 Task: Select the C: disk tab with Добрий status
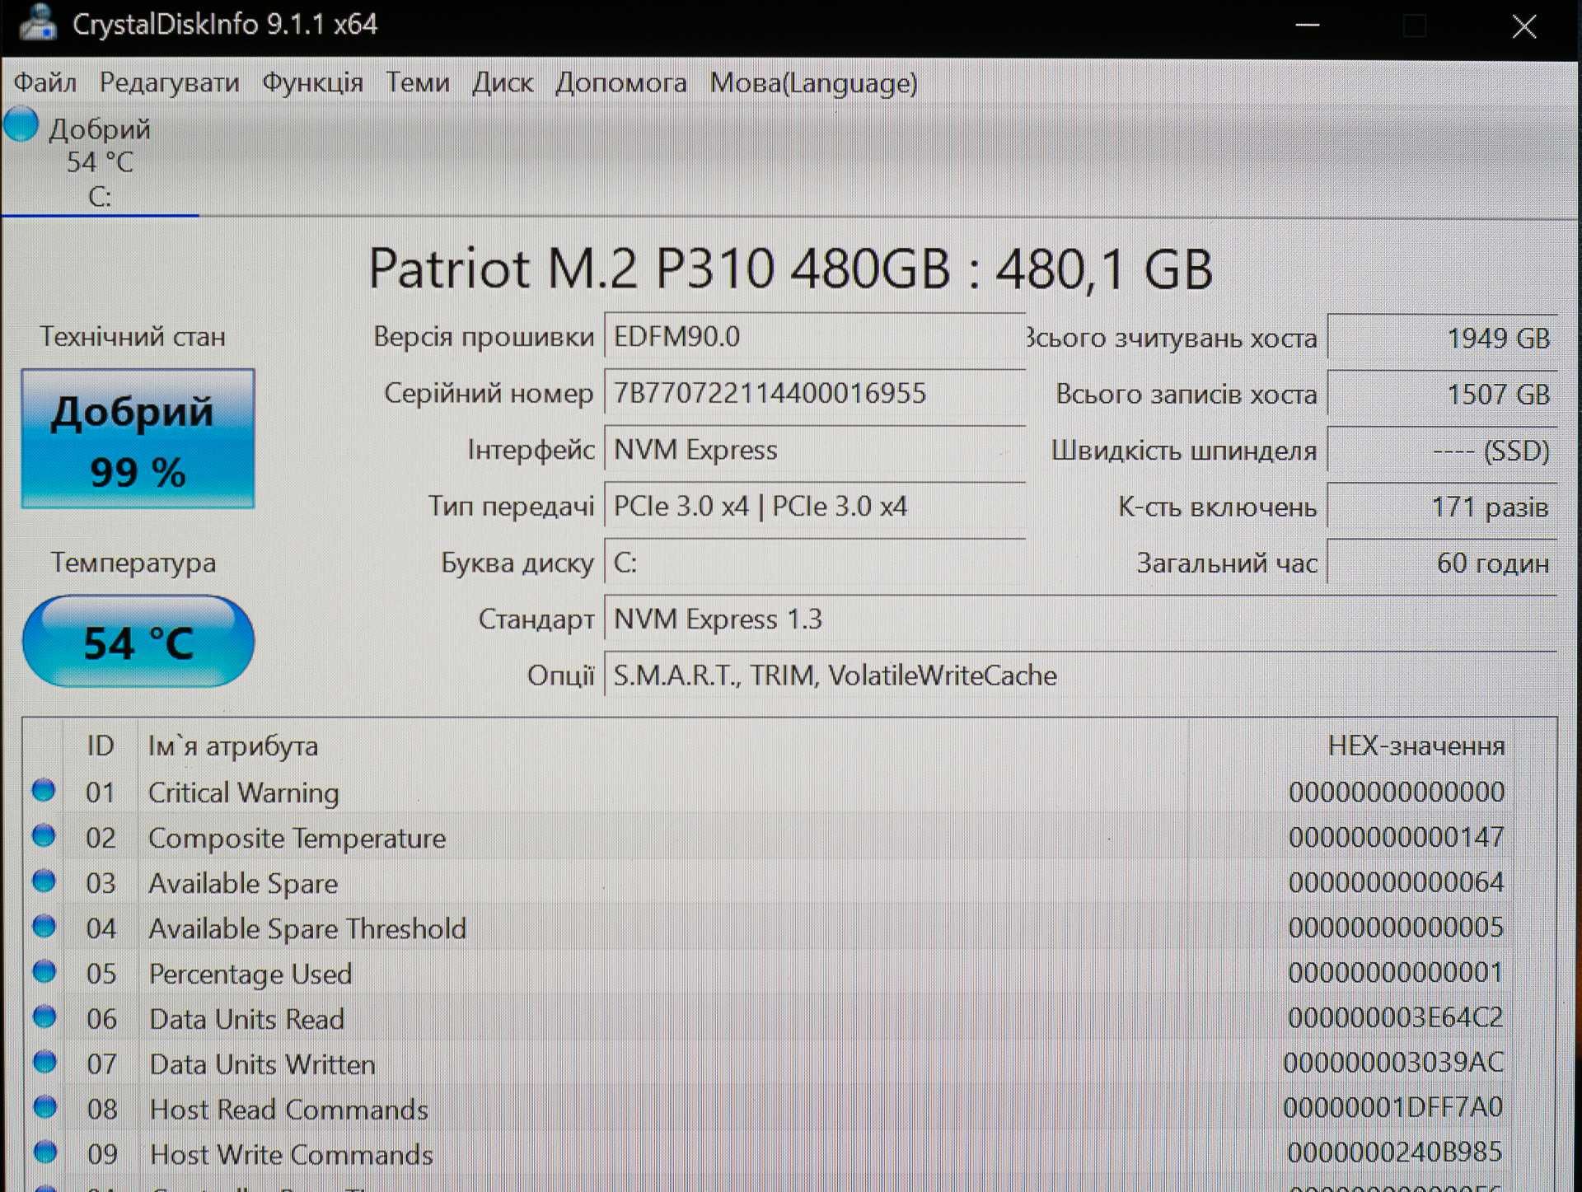99,162
